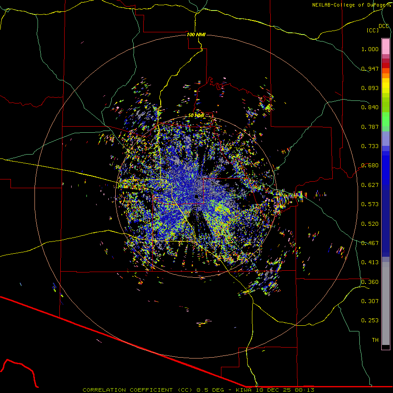393x393 pixels.
Task: Click the TH label at the scale bottom
Action: tap(375, 340)
